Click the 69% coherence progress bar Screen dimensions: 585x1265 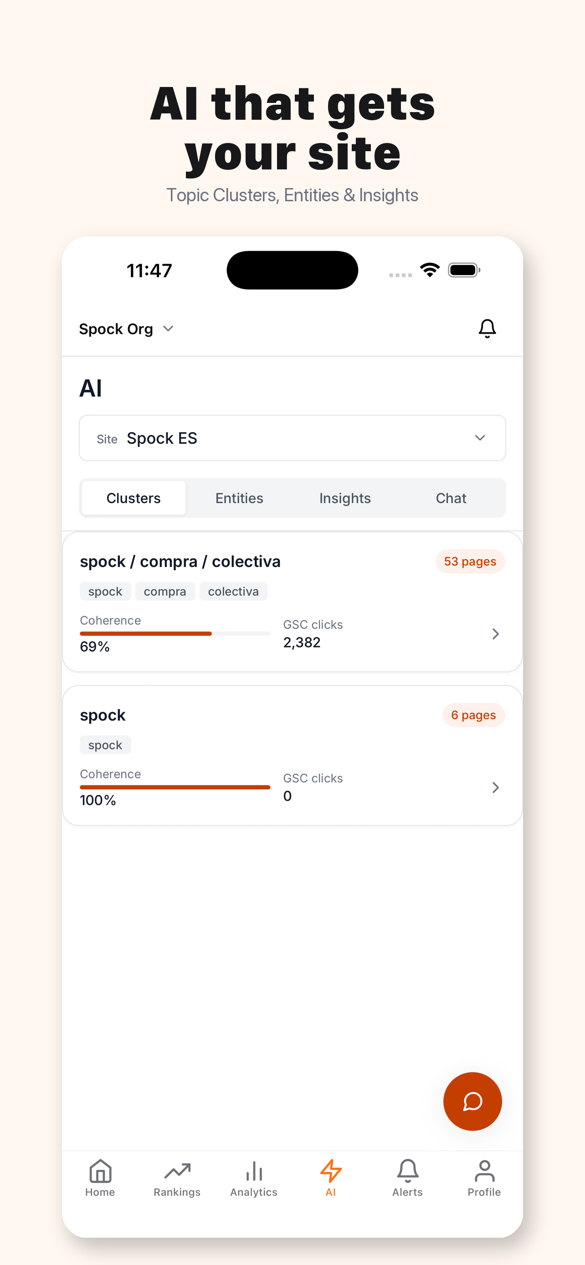pyautogui.click(x=175, y=633)
